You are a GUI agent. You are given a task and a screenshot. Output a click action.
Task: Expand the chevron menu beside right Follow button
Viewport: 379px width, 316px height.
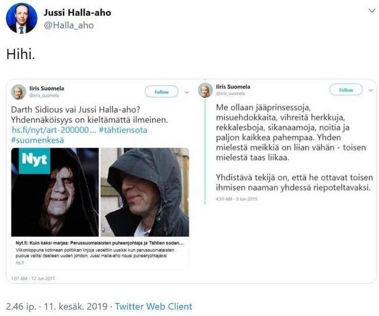[371, 90]
